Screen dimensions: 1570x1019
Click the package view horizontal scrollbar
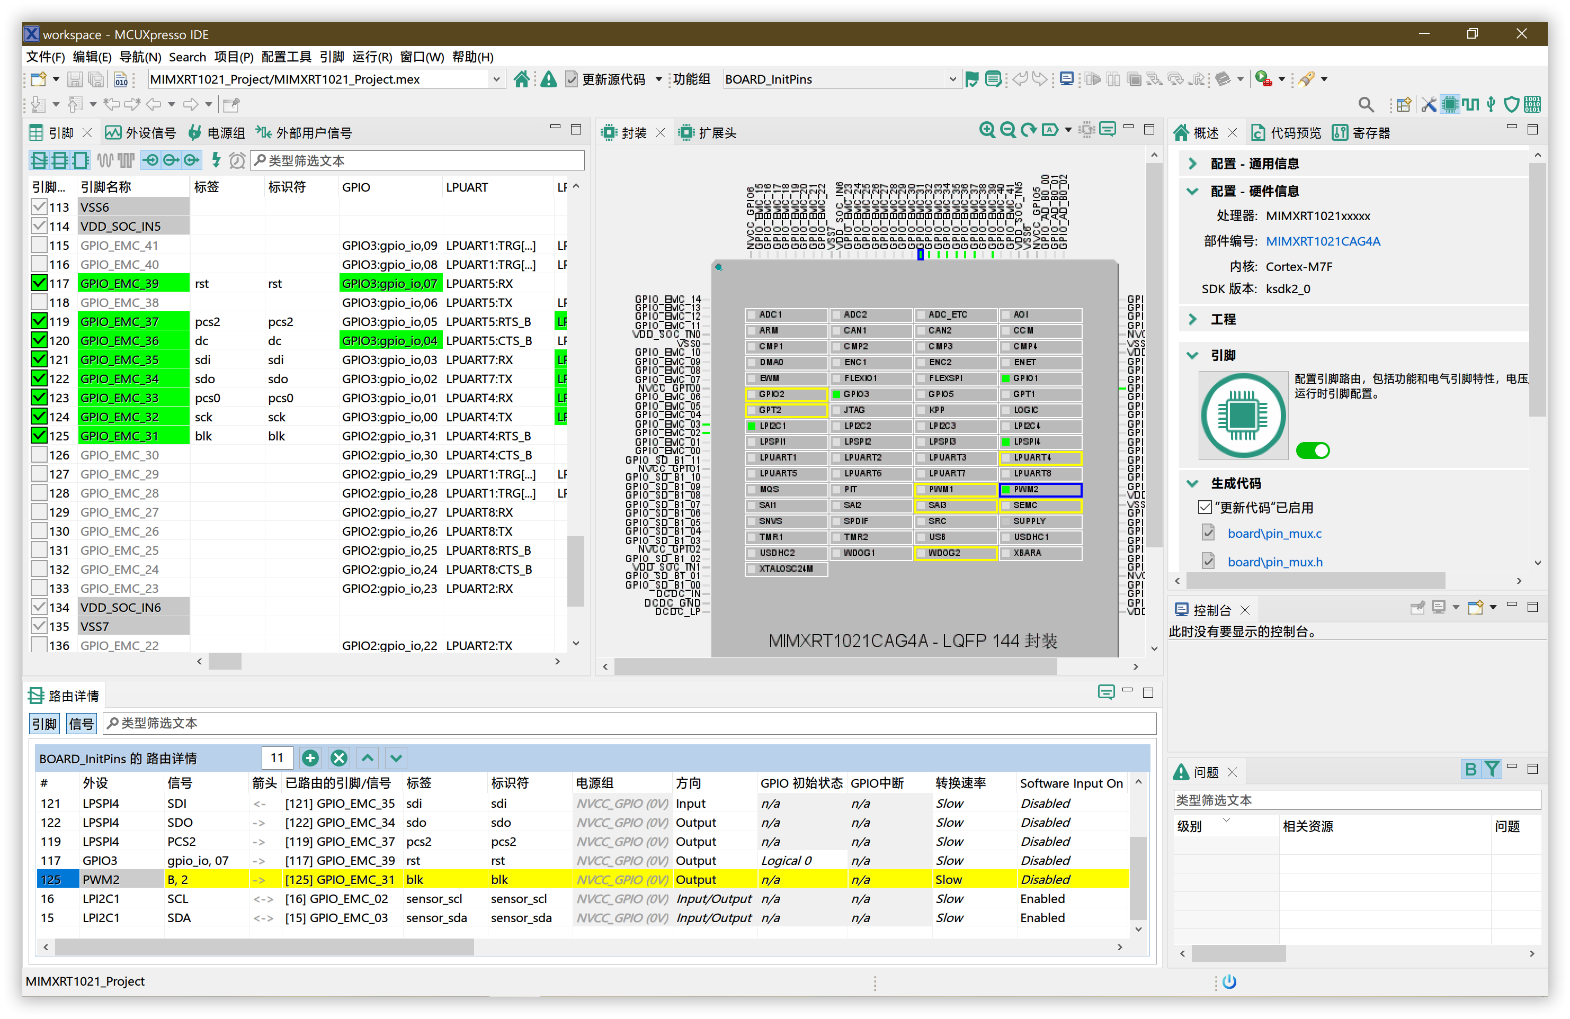click(835, 667)
